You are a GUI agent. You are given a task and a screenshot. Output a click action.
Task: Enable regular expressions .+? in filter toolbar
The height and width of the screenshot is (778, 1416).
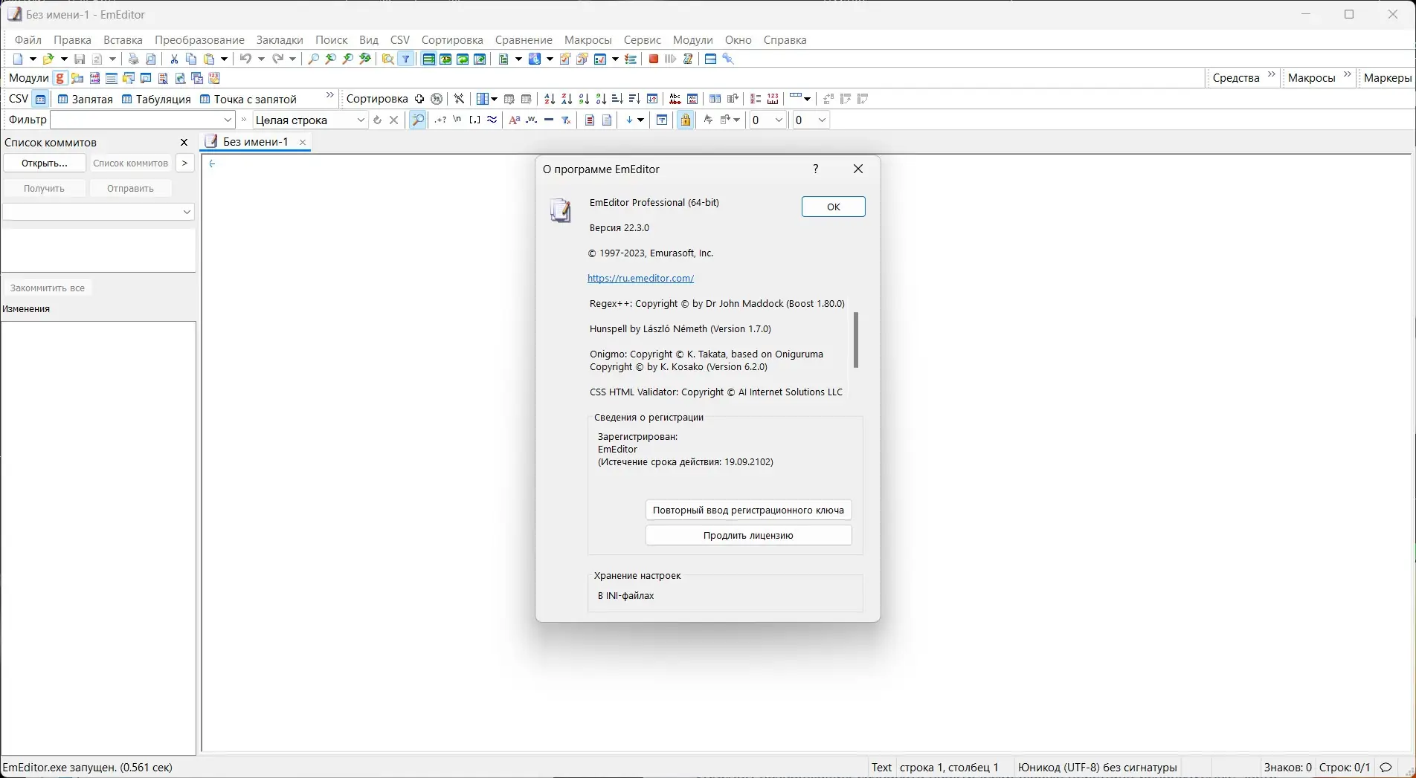tap(440, 120)
